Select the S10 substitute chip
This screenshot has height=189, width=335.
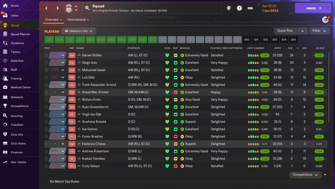tap(247, 40)
